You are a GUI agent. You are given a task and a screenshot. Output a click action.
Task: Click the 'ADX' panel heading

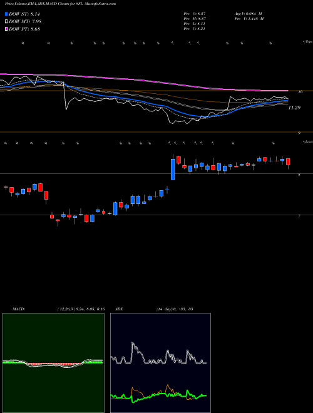tap(119, 309)
